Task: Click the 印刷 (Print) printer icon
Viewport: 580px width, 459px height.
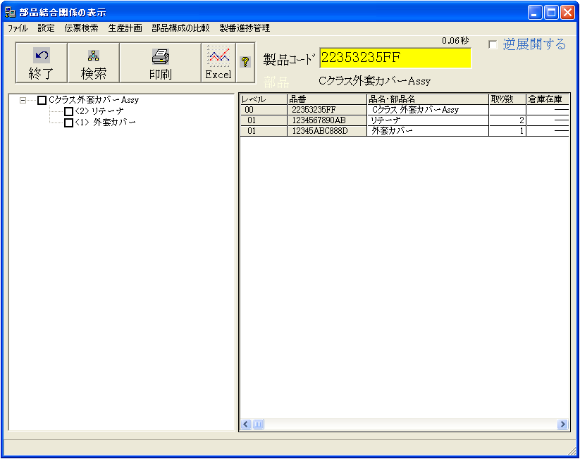Action: click(x=160, y=57)
